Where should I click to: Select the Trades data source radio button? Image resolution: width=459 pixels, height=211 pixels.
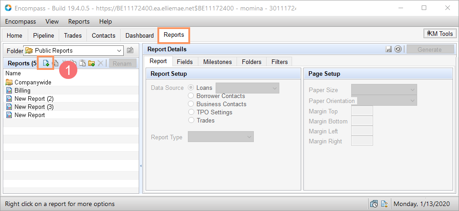coord(191,120)
